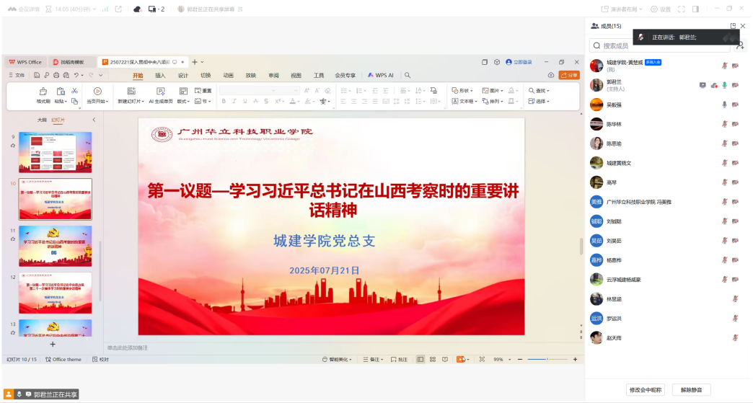This screenshot has height=403, width=753.
Task: Click the 格式刷 format painter icon
Action: point(43,91)
